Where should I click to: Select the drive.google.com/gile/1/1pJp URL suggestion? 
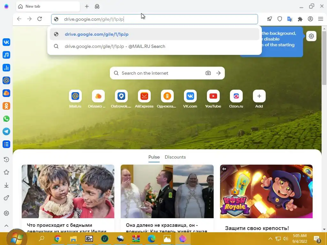155,34
